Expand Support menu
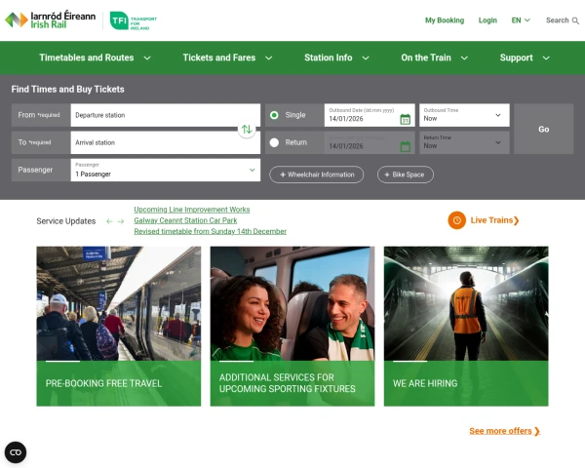Viewport: 585px width, 468px height. click(525, 58)
